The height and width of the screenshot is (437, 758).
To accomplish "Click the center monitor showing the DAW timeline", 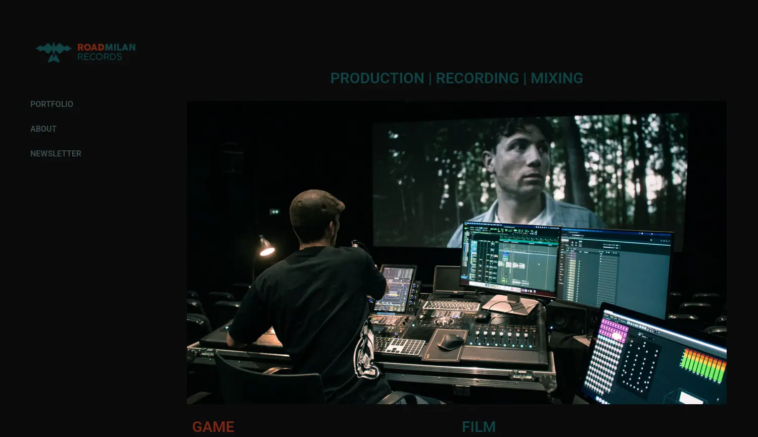I will point(510,258).
